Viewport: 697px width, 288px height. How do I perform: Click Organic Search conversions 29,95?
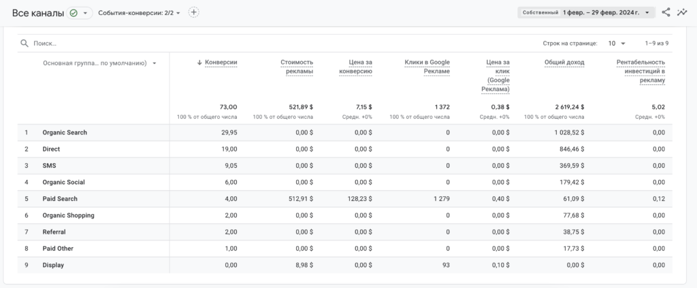(x=229, y=132)
